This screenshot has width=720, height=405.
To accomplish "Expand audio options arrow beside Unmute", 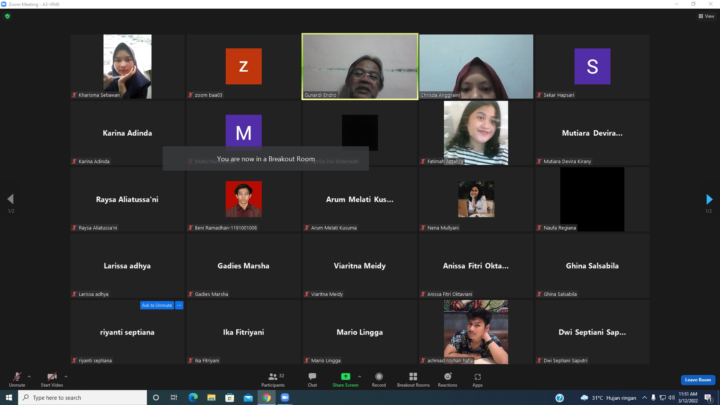I will point(29,376).
